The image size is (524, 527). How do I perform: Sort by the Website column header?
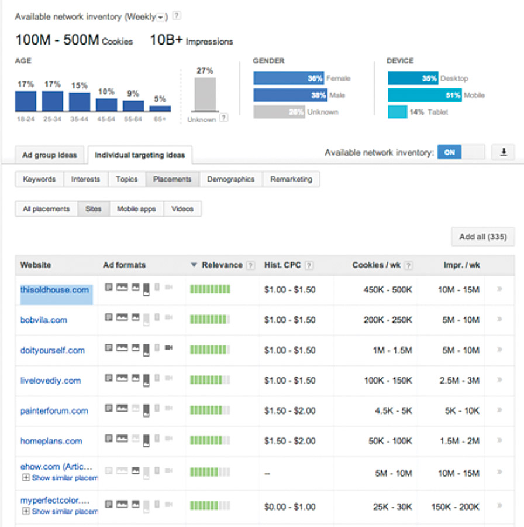[x=36, y=265]
